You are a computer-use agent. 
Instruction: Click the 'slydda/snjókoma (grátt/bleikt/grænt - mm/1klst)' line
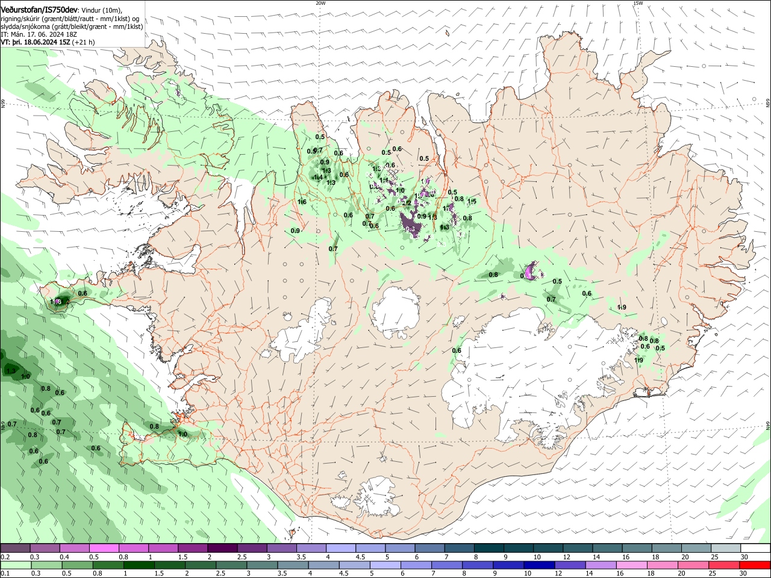point(72,26)
